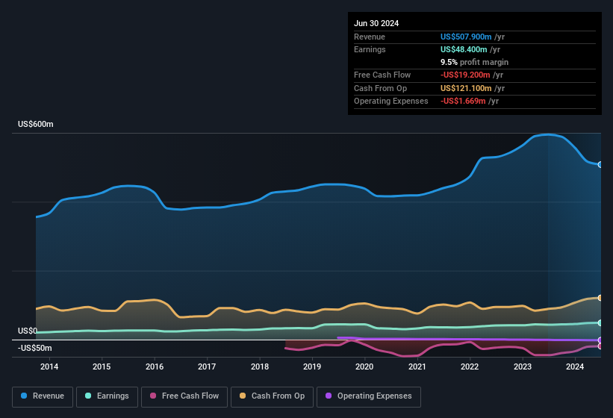This screenshot has height=418, width=613.
Task: Toggle the Operating Expenses legend button
Action: (x=369, y=396)
